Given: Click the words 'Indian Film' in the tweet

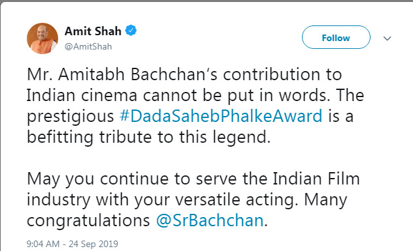Looking at the screenshot, I should click(x=316, y=179).
